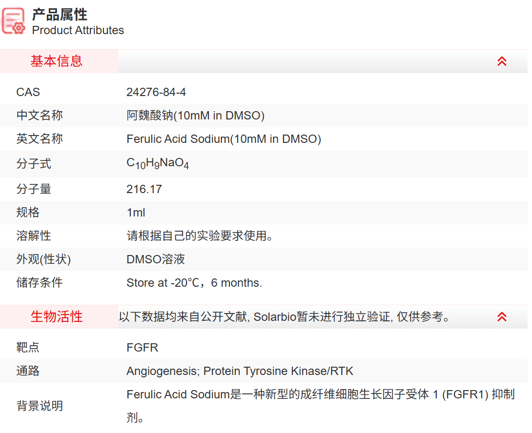
Task: Click the molecular weight 216.17 value
Action: [x=144, y=189]
